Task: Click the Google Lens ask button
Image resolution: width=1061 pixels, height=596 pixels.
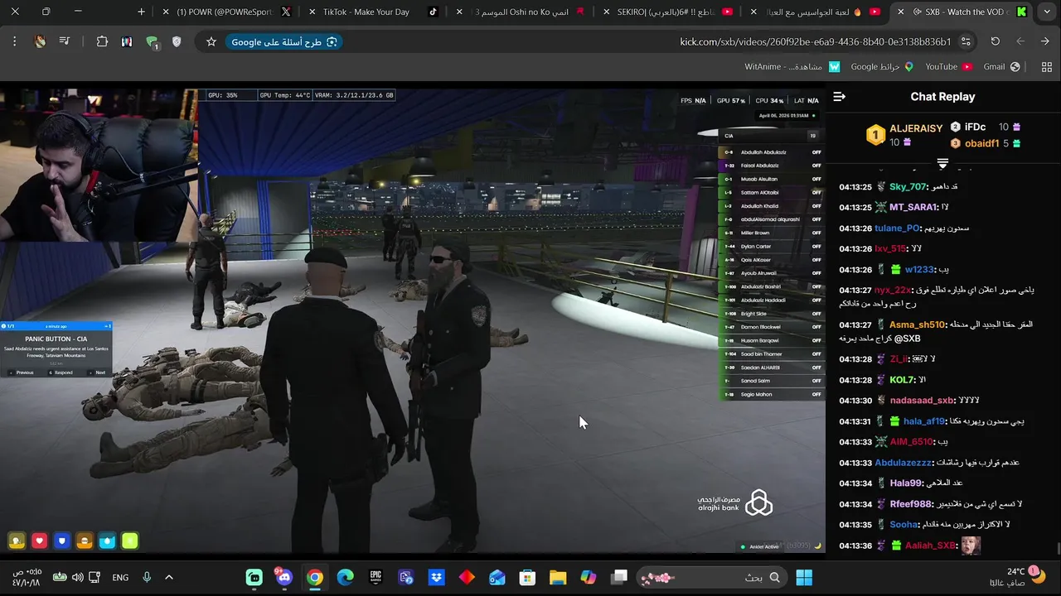Action: coord(284,41)
